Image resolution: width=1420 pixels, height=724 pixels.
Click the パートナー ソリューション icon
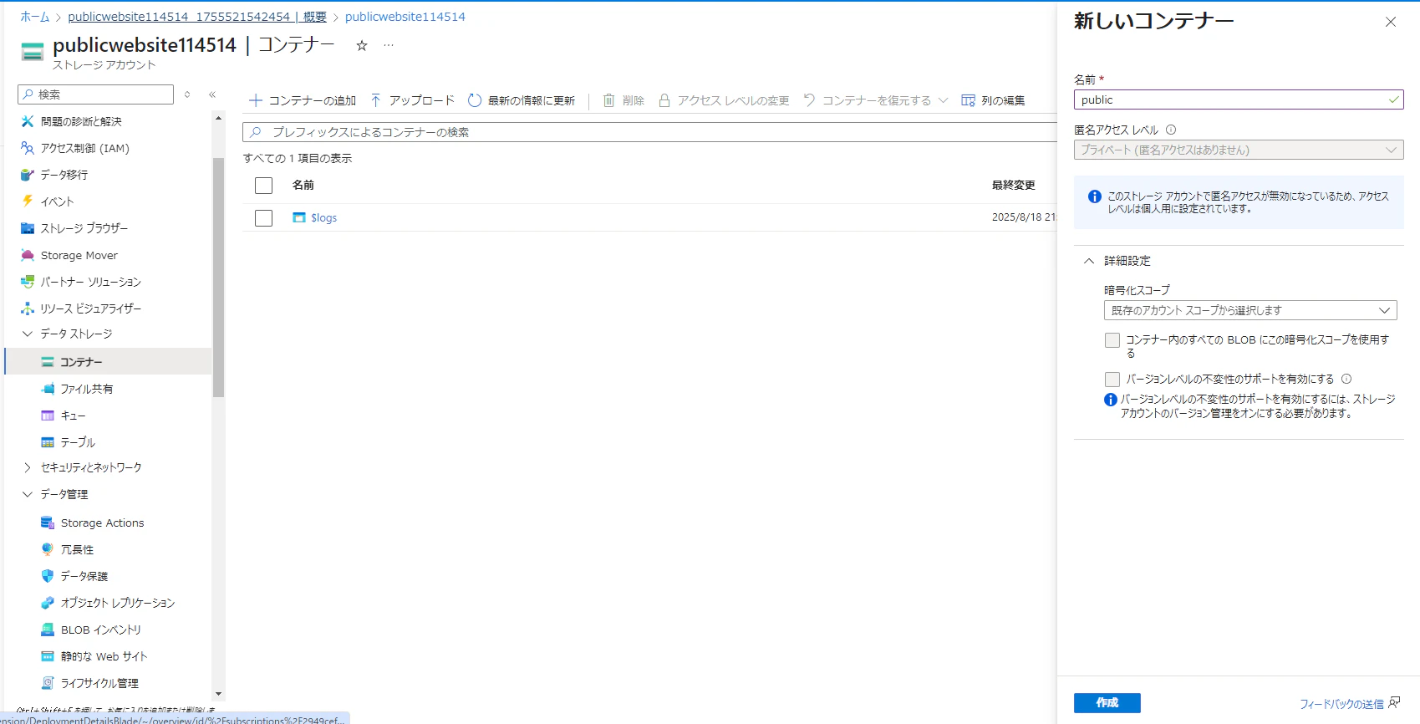tap(28, 282)
